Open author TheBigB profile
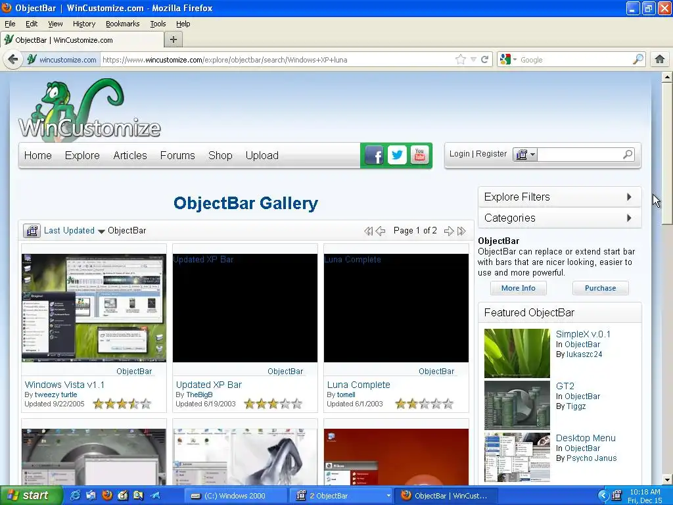The image size is (673, 505). click(x=199, y=395)
